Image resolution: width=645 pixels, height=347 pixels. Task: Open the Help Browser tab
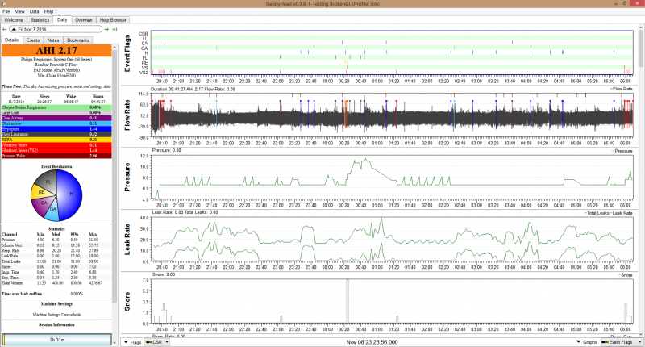point(113,19)
